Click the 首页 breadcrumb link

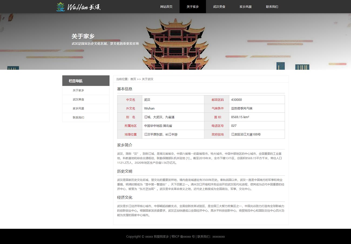(x=133, y=79)
